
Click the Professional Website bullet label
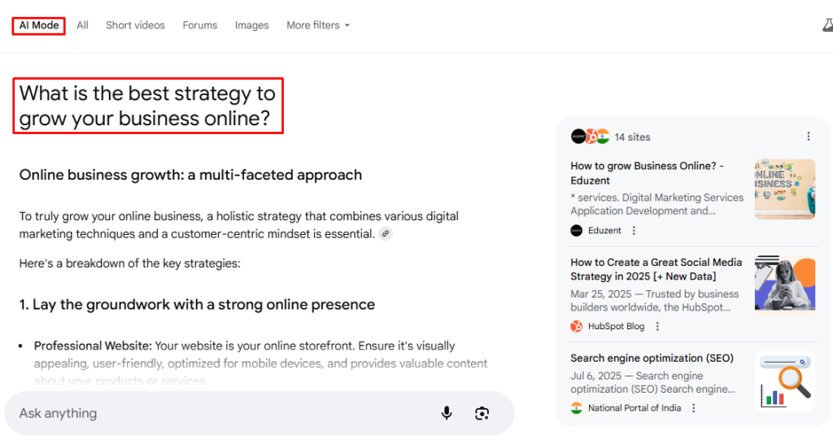(x=93, y=346)
